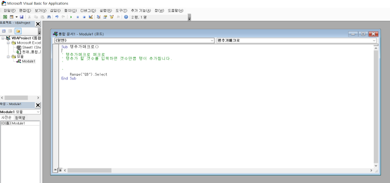Image resolution: width=390 pixels, height=183 pixels.
Task: Open the 추가 기능(A) menu
Action: [141, 11]
